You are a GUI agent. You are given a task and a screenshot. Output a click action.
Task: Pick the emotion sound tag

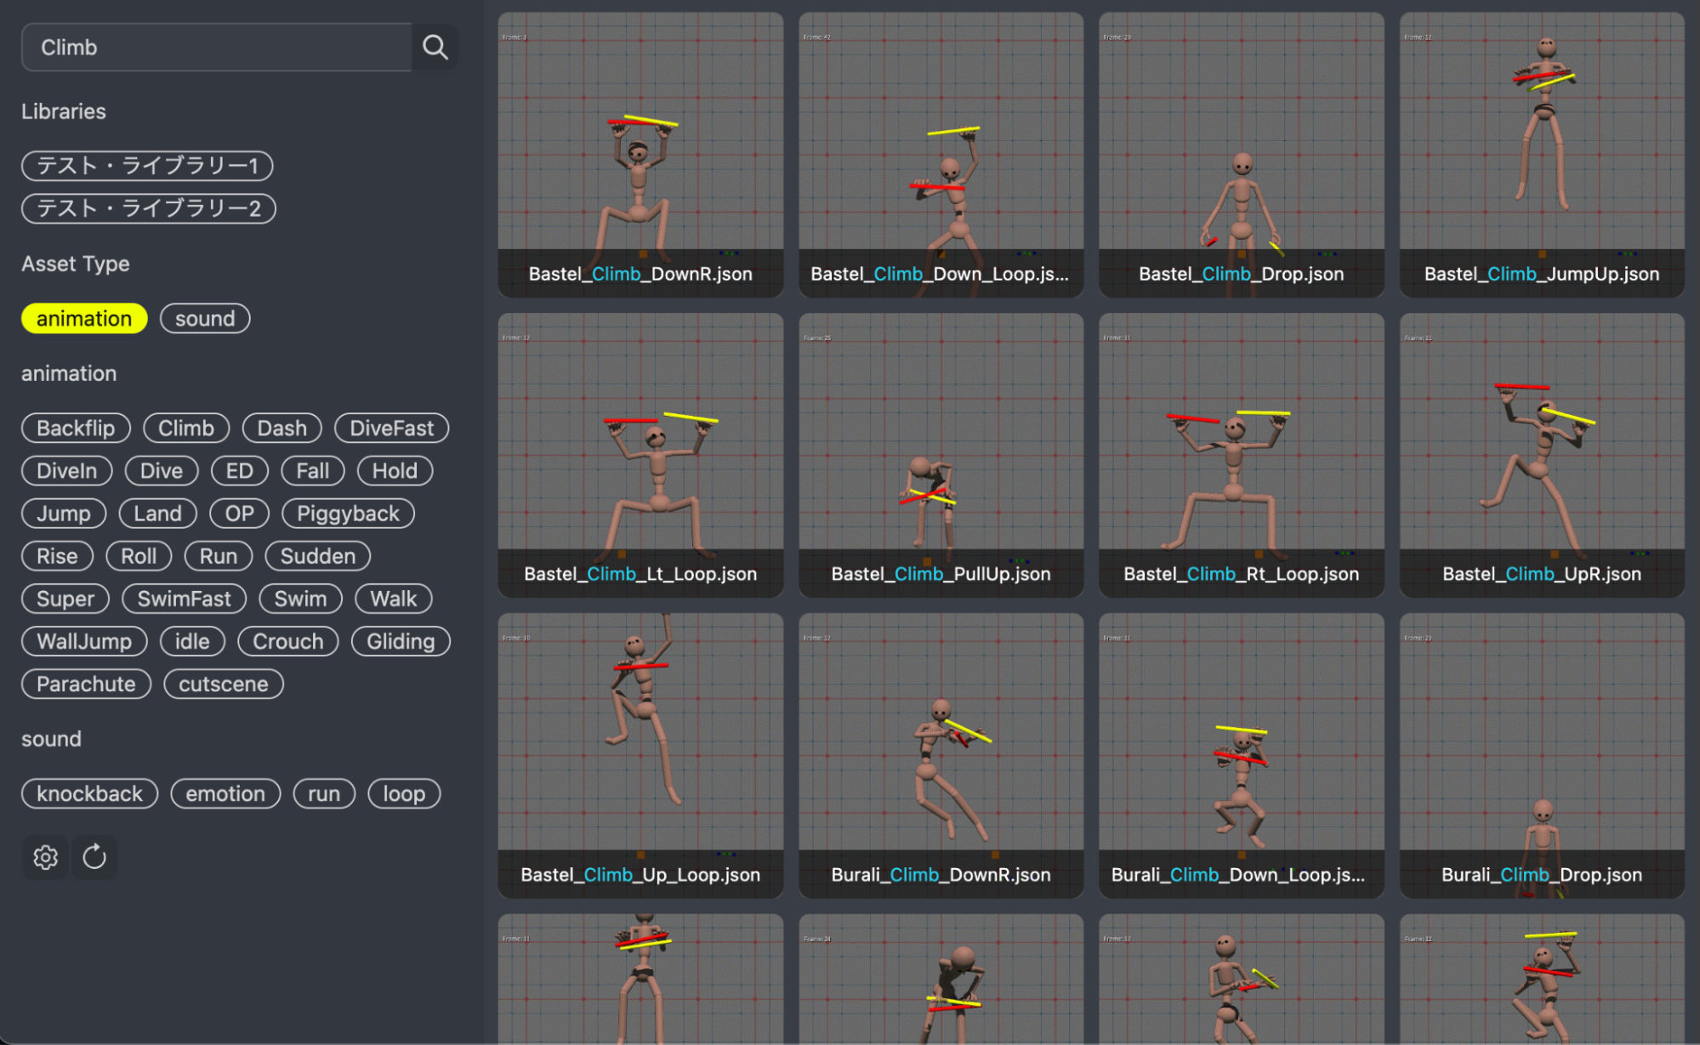tap(225, 793)
